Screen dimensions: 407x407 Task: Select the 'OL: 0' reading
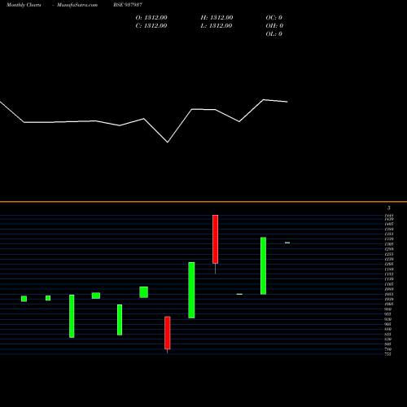click(274, 34)
